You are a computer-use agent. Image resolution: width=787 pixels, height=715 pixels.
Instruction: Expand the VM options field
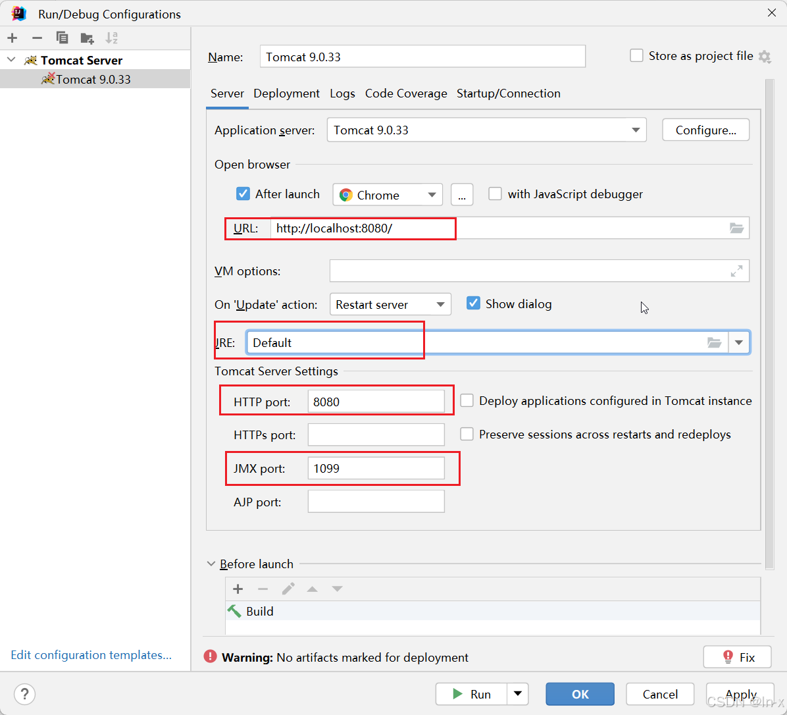pyautogui.click(x=736, y=271)
